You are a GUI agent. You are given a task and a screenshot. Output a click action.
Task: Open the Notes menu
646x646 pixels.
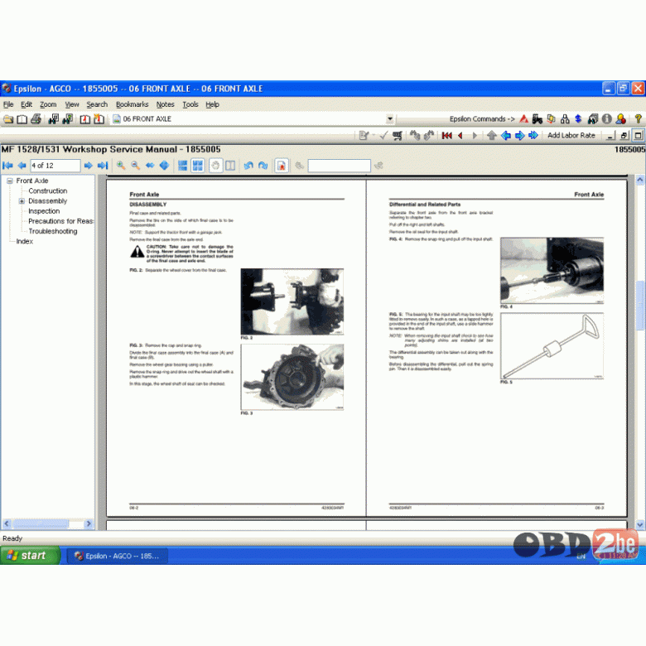(165, 104)
